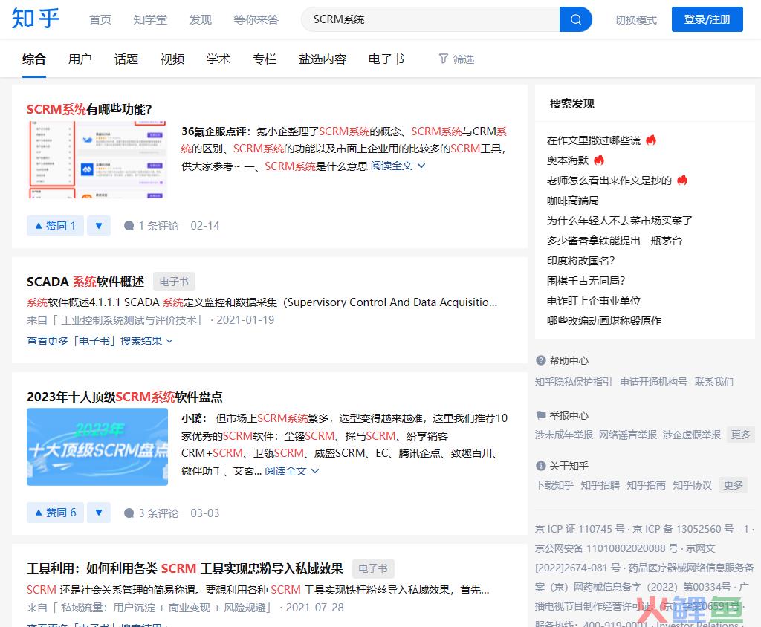Viewport: 761px width, 627px height.
Task: Click 切换模式
Action: tap(636, 20)
